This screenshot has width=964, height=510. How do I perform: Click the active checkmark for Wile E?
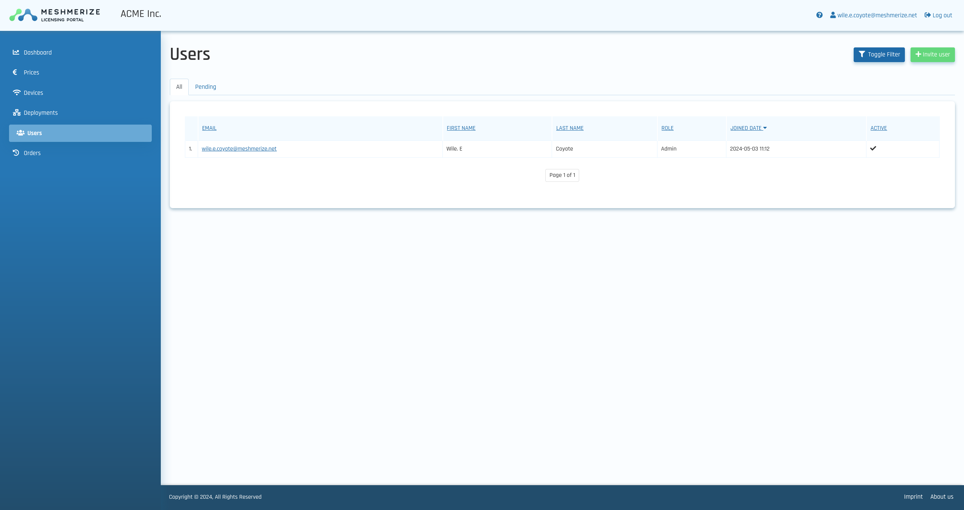pos(873,148)
